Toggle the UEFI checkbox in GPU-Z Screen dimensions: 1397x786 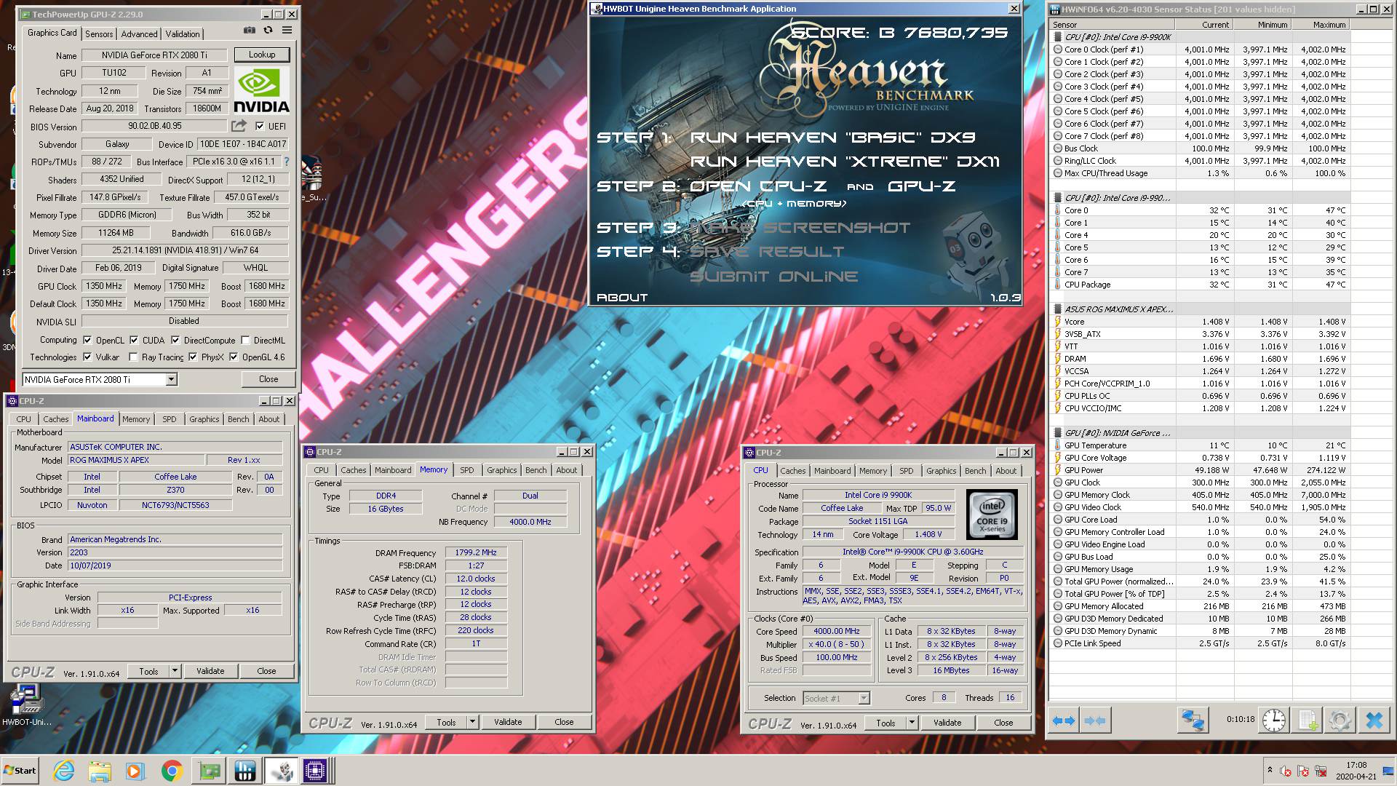[260, 126]
